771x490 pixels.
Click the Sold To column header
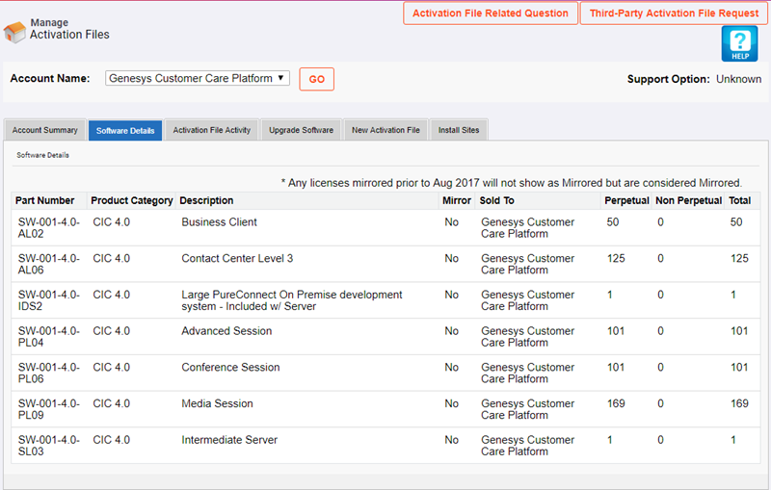click(x=496, y=200)
